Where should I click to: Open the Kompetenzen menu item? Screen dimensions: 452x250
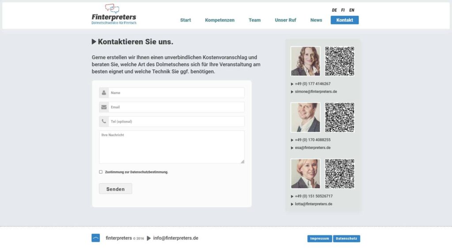[220, 20]
